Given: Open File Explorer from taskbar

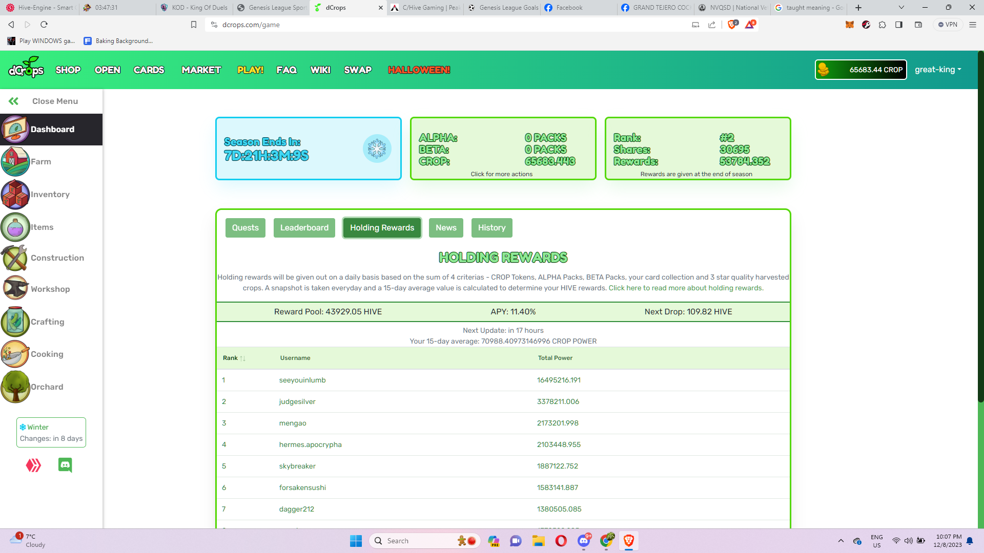Looking at the screenshot, I should [538, 541].
